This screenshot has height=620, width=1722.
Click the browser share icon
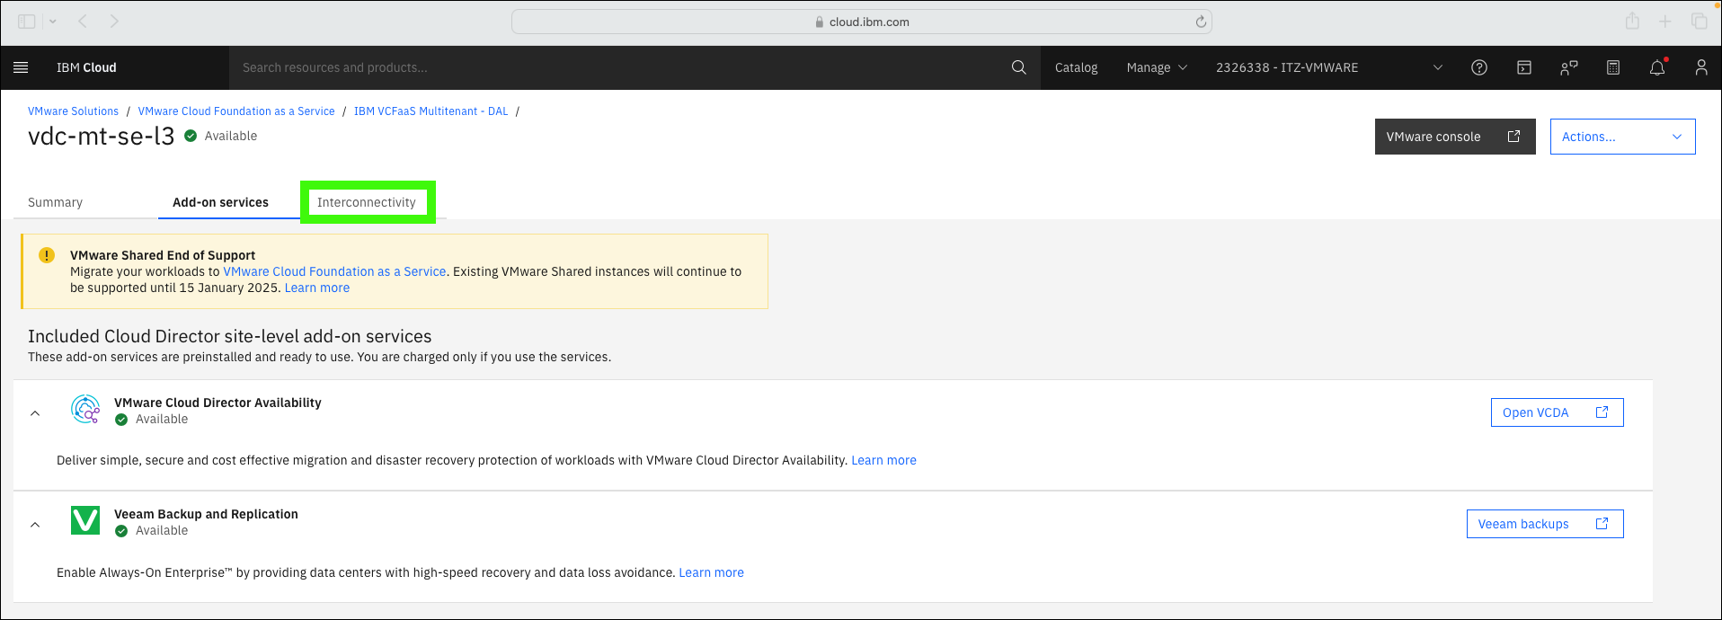point(1632,21)
